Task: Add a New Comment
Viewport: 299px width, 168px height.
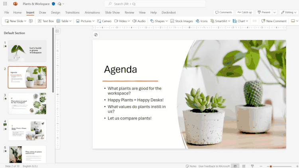Action: click(274, 21)
